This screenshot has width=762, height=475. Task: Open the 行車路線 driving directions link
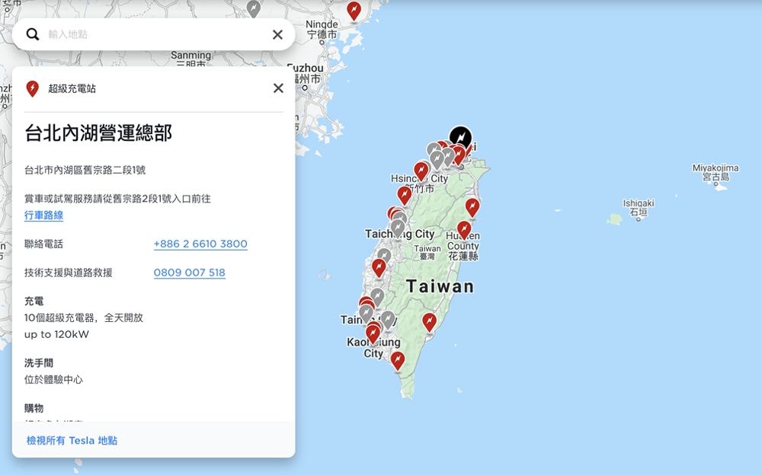pos(43,215)
